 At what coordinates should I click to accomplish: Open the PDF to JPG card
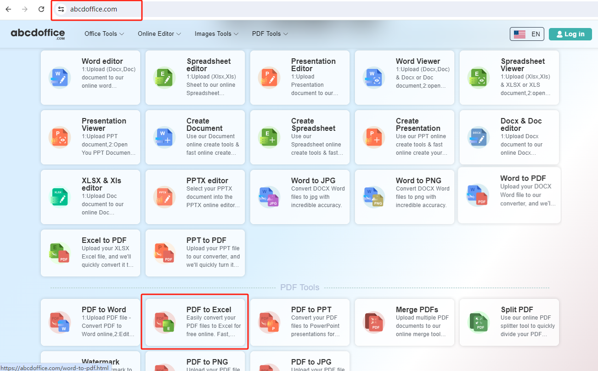click(x=300, y=361)
